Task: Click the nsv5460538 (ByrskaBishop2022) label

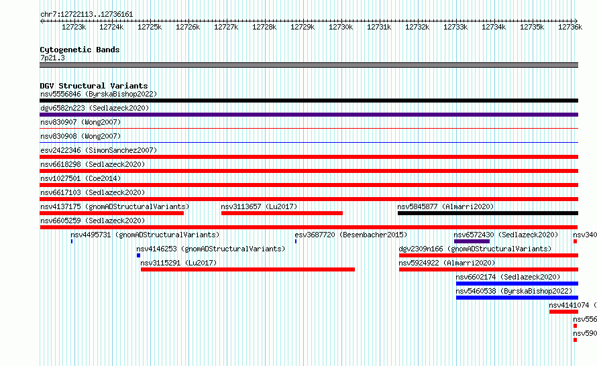Action: tap(514, 291)
